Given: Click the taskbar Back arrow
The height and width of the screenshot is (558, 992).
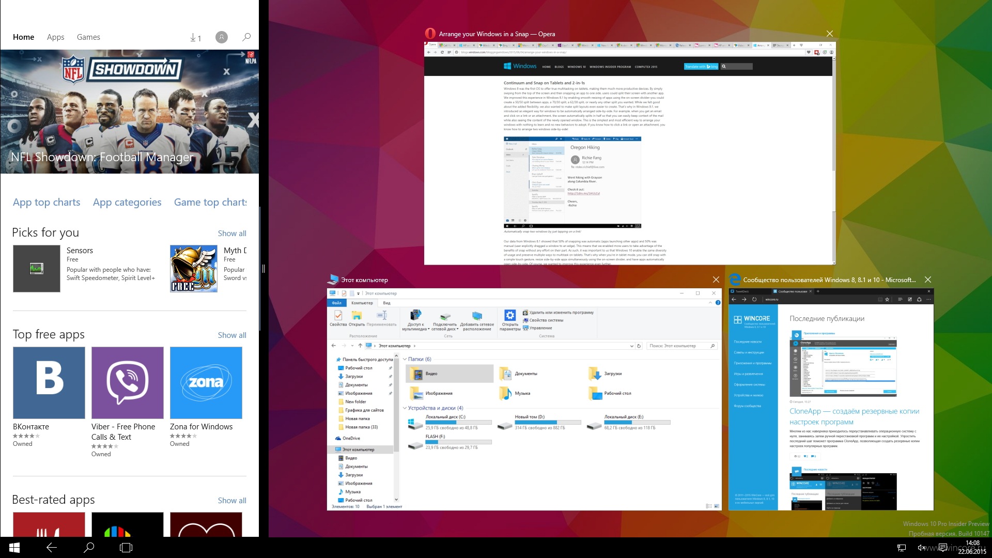Looking at the screenshot, I should pos(52,548).
